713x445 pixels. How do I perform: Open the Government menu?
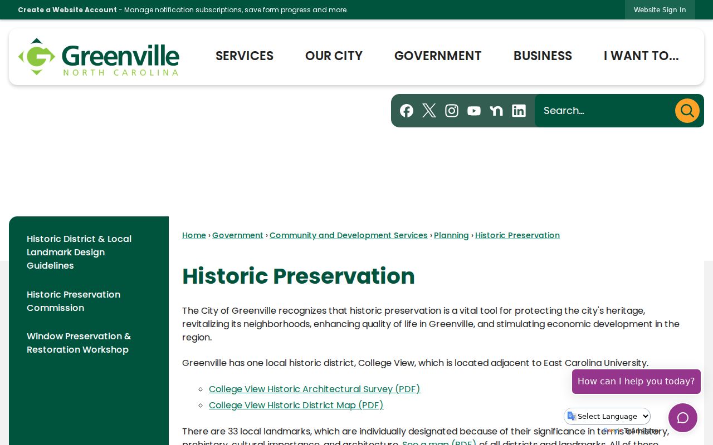coord(438,56)
